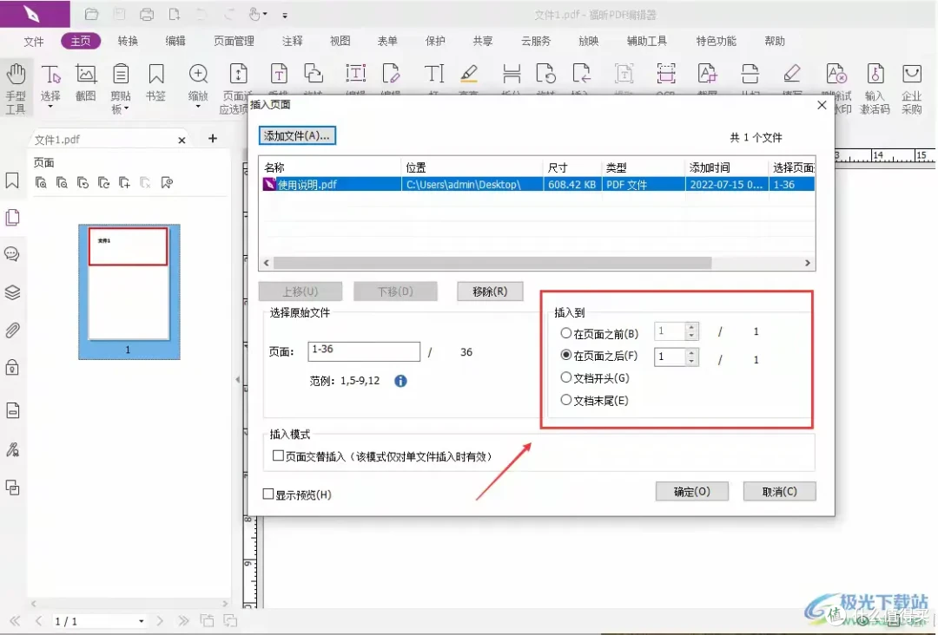Click the enlarge page thumbnails icon
Viewport: 938px width, 635px height.
coord(42,183)
